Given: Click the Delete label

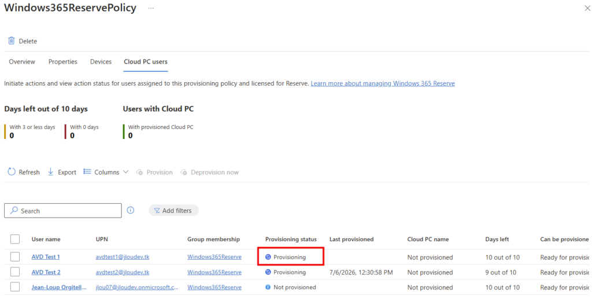Looking at the screenshot, I should (28, 41).
